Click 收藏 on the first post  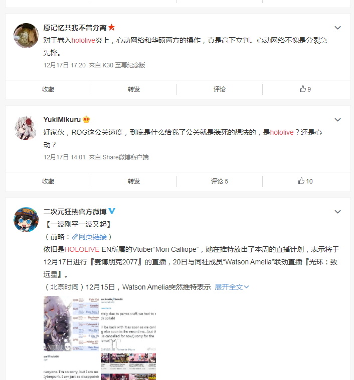[48, 89]
